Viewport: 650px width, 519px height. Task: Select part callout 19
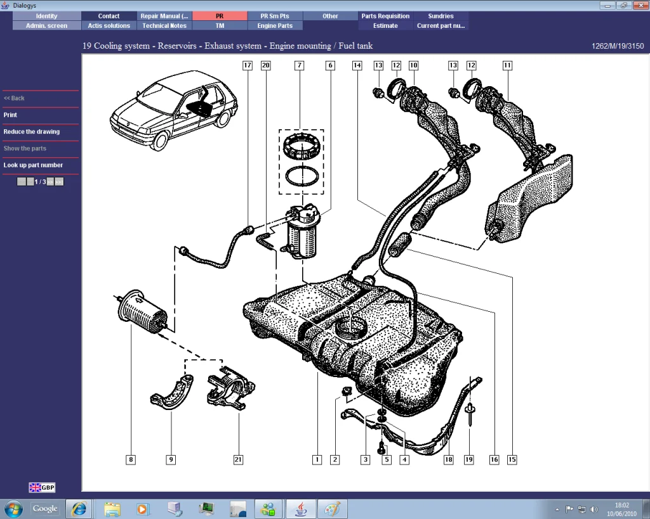tap(469, 459)
